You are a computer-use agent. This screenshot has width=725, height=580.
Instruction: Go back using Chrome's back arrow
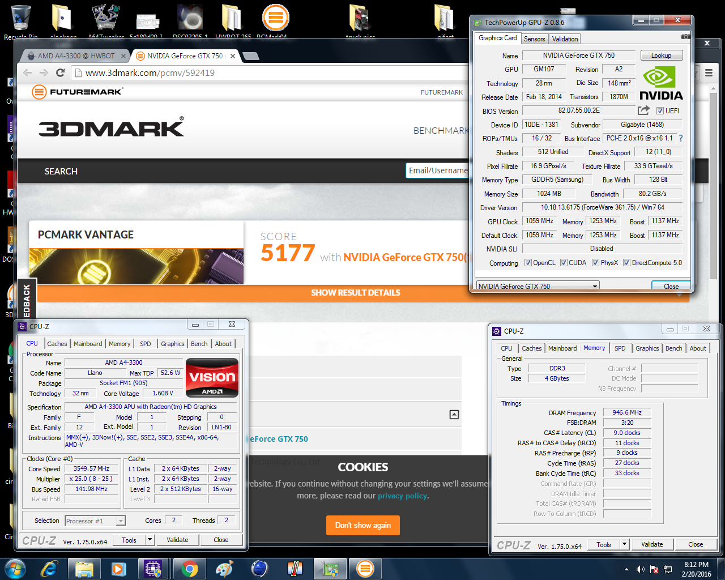tap(27, 72)
